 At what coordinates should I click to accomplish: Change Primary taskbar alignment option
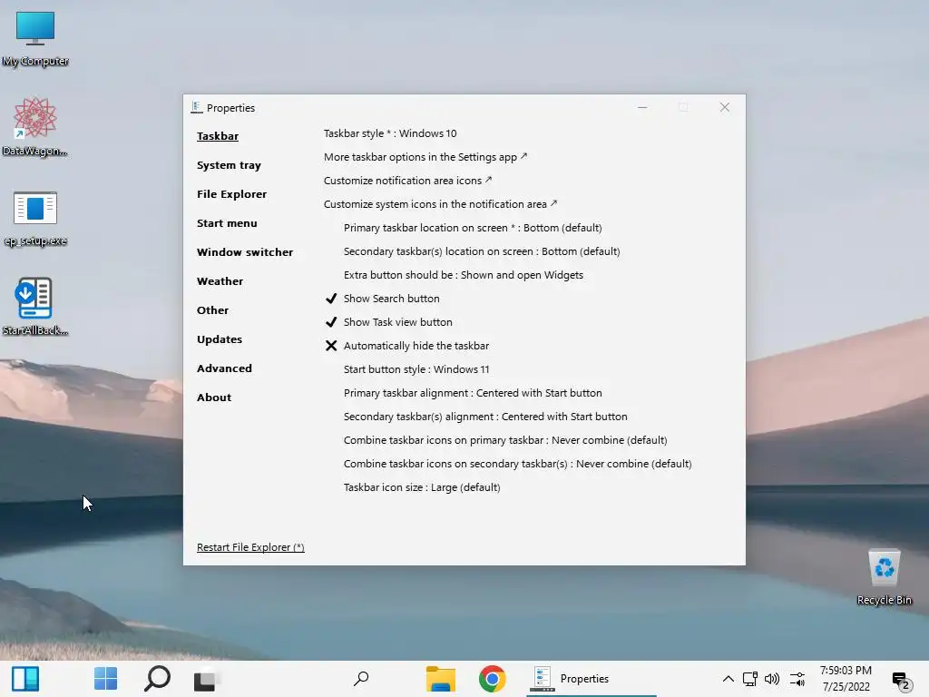point(473,394)
